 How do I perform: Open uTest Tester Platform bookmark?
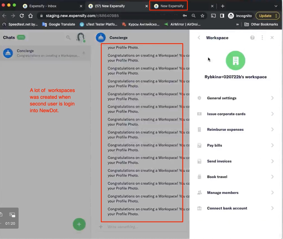click(99, 24)
